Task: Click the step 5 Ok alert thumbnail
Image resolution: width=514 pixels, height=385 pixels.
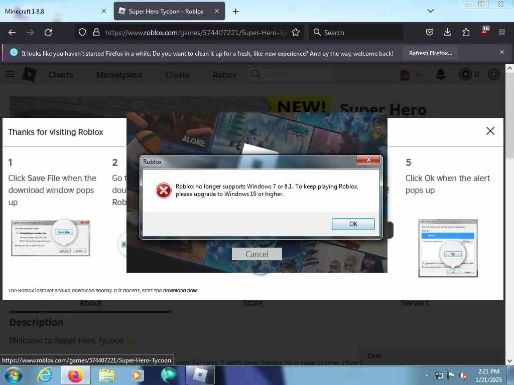Action: tap(448, 248)
